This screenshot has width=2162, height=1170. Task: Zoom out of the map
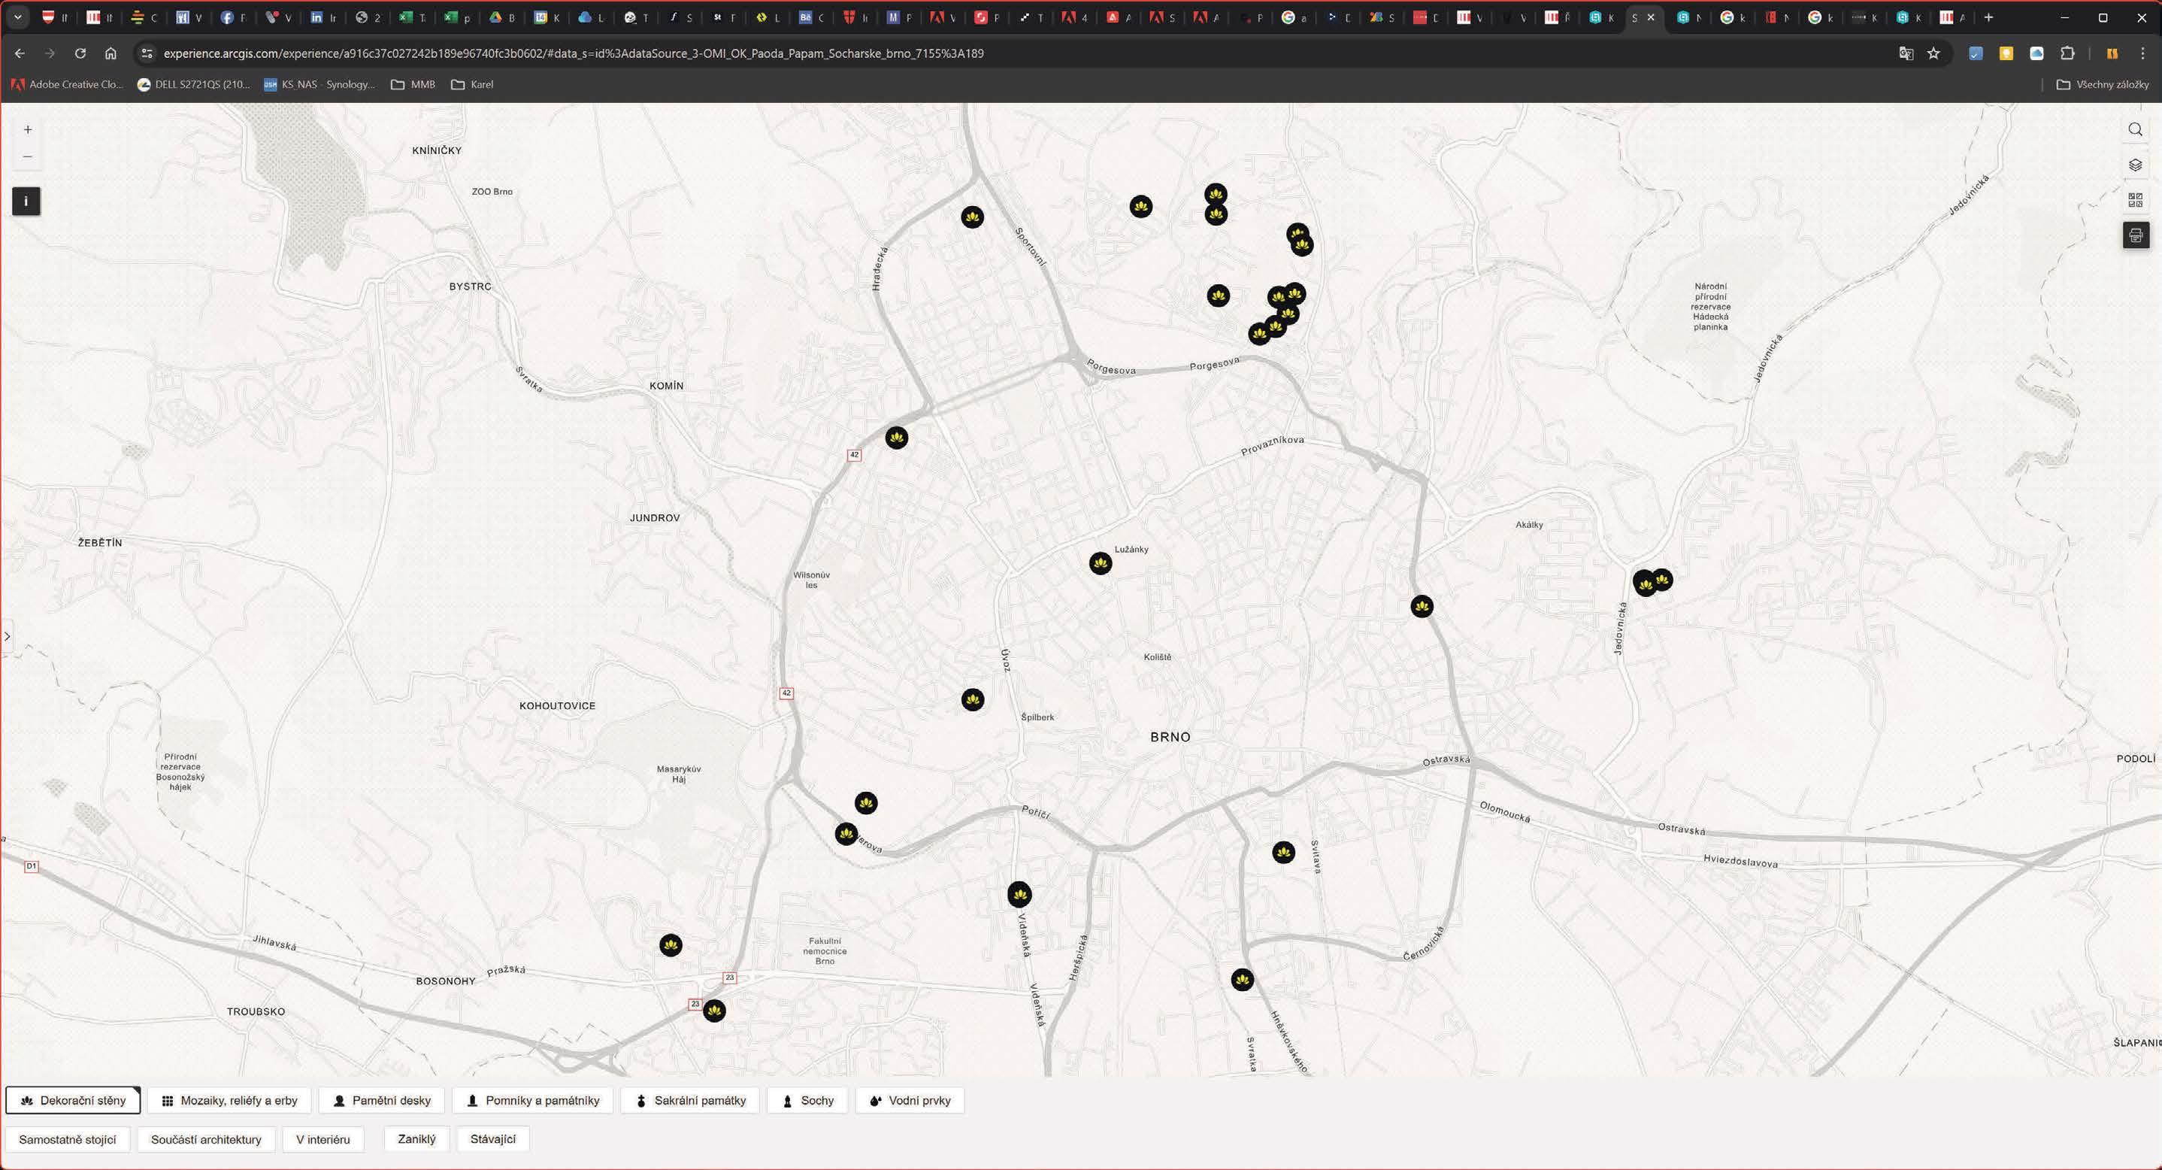[x=28, y=157]
